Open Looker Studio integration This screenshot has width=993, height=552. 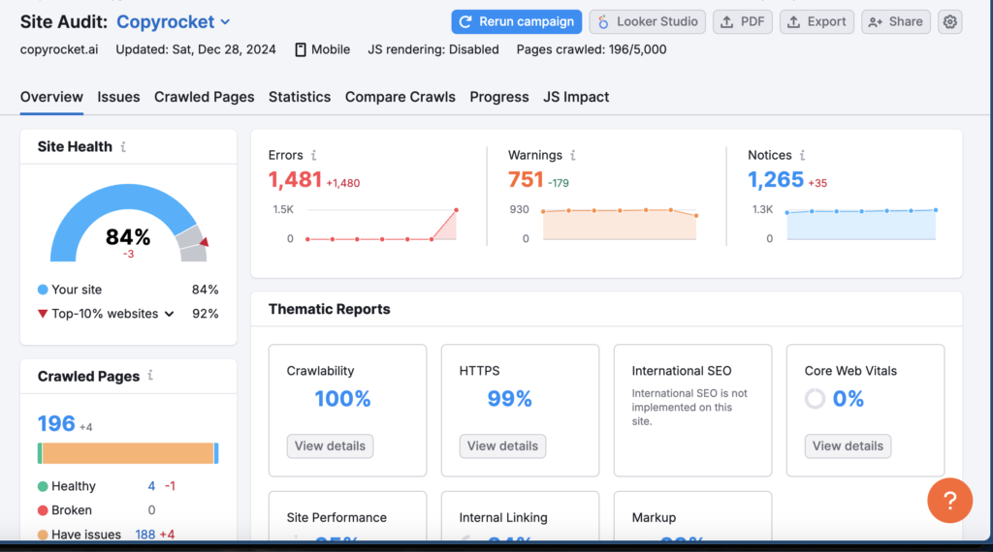(647, 22)
